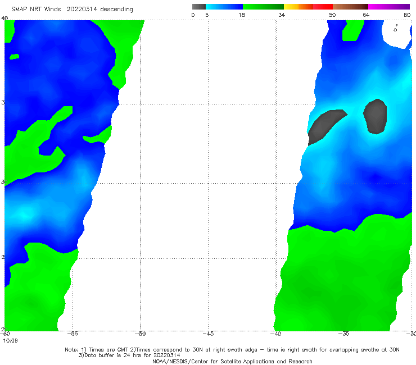Click the color bar label '64'
The height and width of the screenshot is (365, 416).
[x=366, y=15]
